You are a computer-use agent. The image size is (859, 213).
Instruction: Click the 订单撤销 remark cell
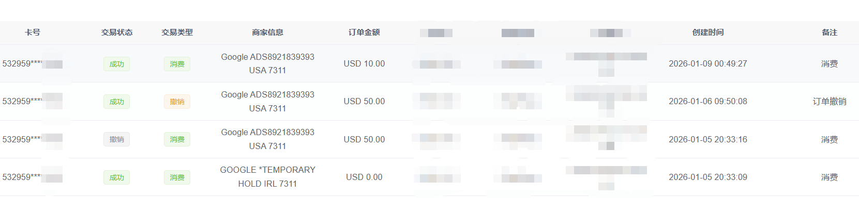(829, 102)
